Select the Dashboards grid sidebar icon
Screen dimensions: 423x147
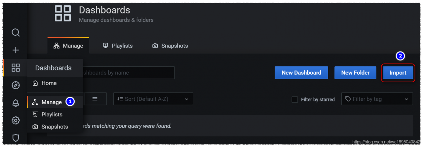[x=16, y=68]
